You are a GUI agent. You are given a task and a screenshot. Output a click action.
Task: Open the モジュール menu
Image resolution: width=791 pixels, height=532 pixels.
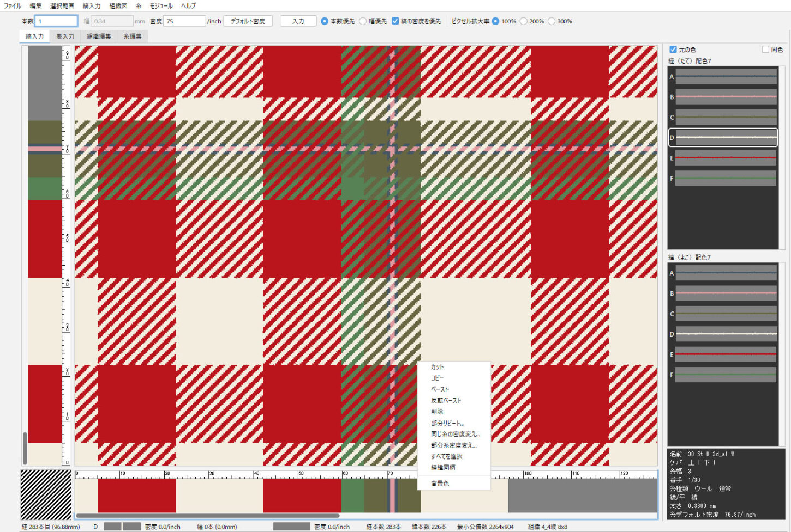pyautogui.click(x=161, y=6)
